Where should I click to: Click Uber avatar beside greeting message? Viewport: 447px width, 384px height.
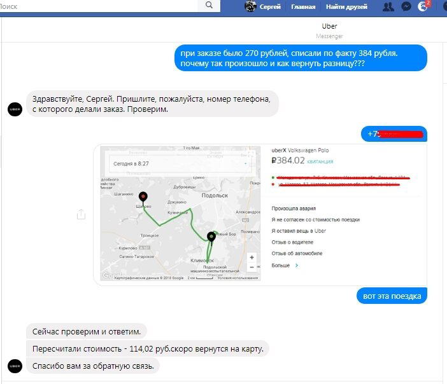15,109
